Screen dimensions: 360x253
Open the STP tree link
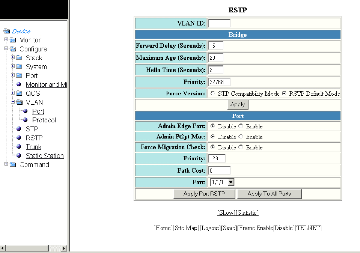click(x=32, y=129)
